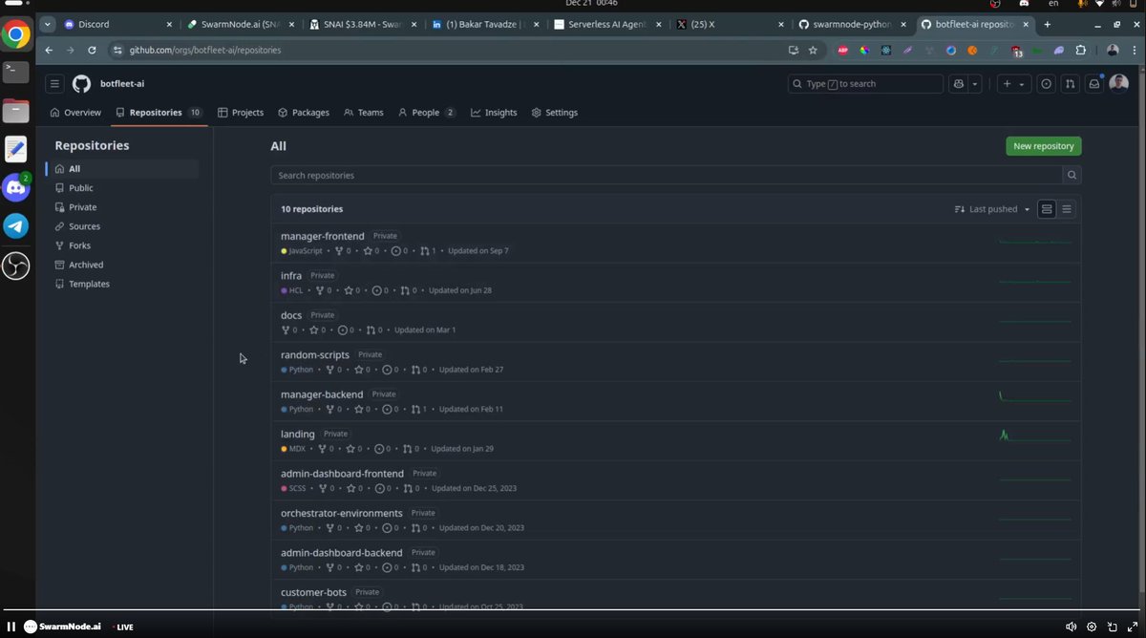This screenshot has height=638, width=1146.
Task: Open the Chrome tab search dropdown
Action: point(47,24)
